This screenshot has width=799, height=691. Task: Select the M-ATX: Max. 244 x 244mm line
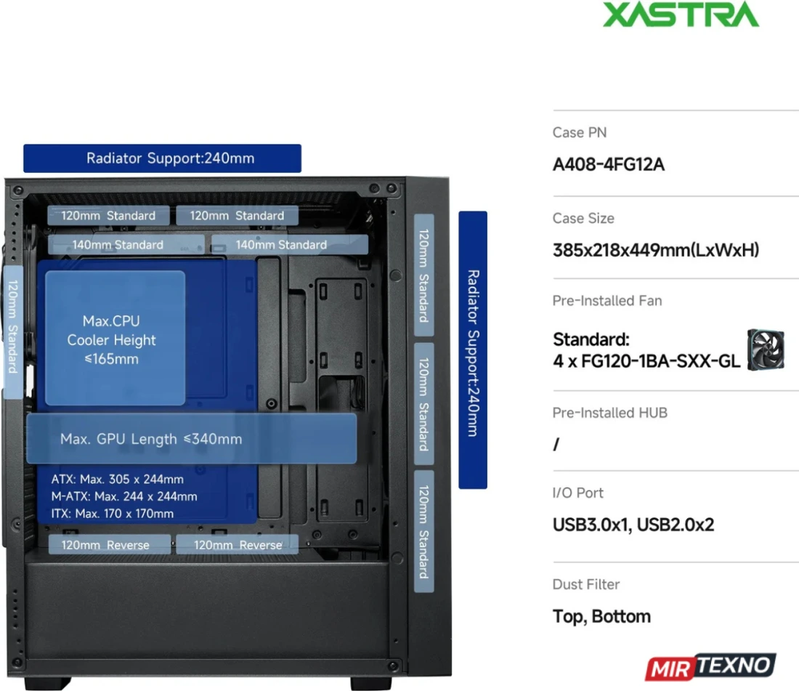click(x=123, y=496)
